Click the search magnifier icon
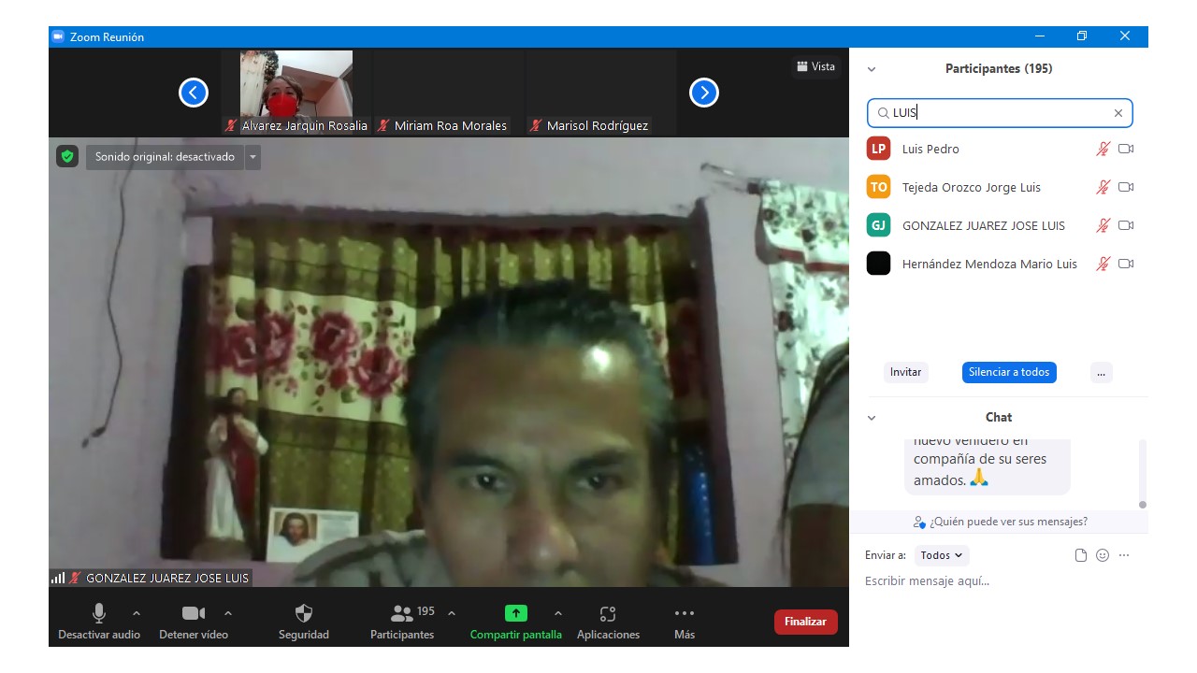Screen dimensions: 1197x673 (883, 113)
